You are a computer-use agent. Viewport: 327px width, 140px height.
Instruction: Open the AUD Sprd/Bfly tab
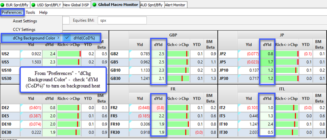[152, 5]
